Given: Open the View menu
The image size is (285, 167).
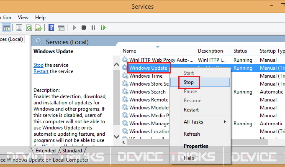Looking at the screenshot, I should pos(23,18).
